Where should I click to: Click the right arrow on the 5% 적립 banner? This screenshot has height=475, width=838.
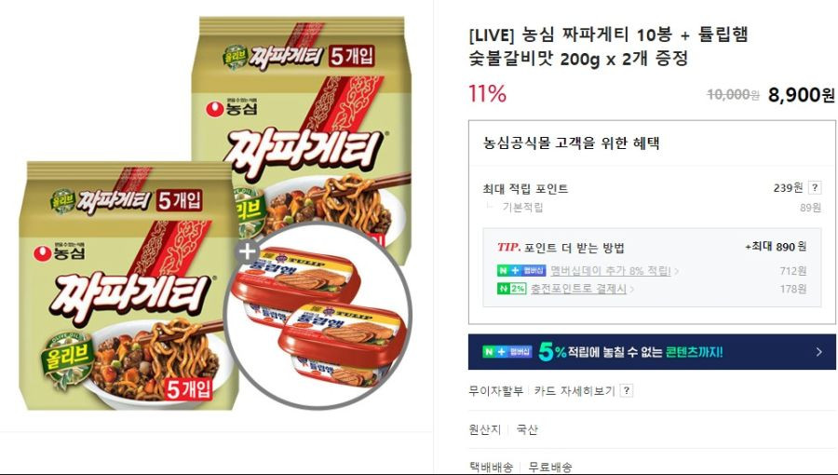click(818, 351)
